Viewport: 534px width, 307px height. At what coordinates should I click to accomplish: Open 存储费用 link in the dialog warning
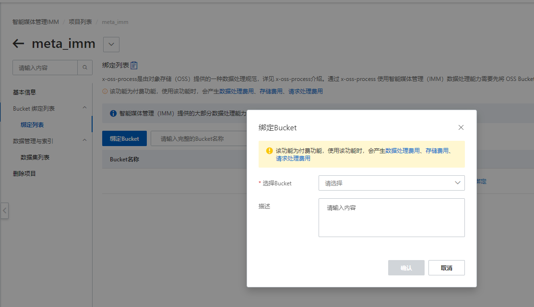[x=437, y=150]
